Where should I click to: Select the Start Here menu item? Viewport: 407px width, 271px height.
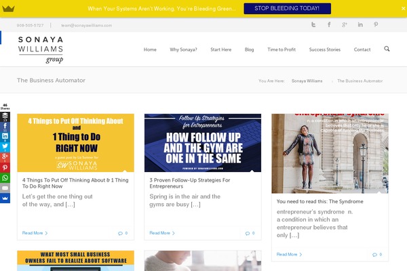(221, 49)
